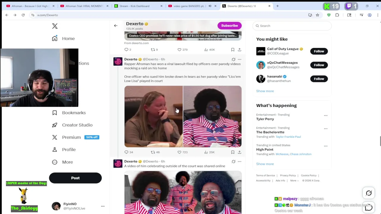Switch to the video game BANGERS tab
Viewport: 381px width, 214px height.
pos(190,6)
